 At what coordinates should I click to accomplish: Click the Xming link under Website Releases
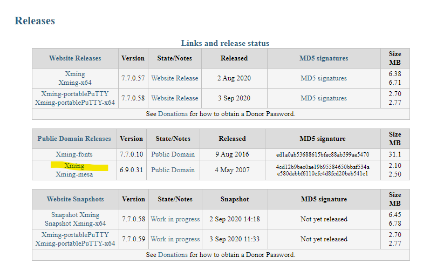pos(75,74)
